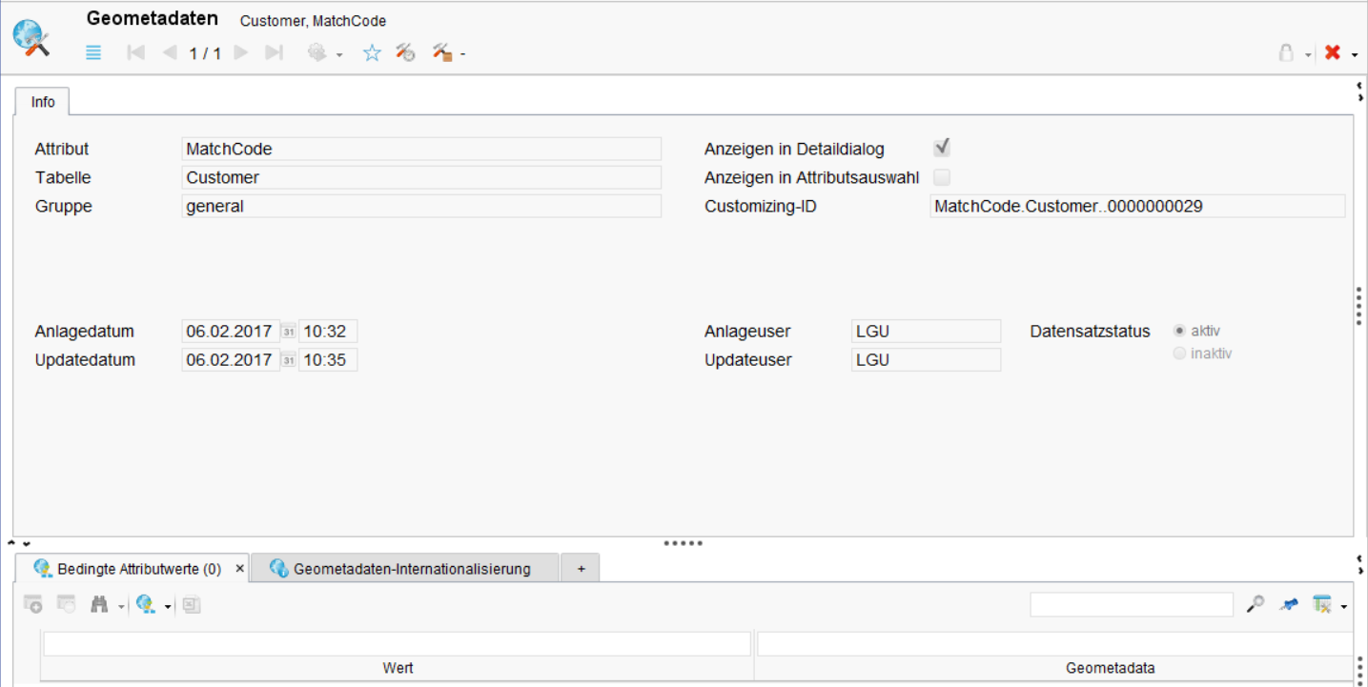Click the plus tab to add panel
The image size is (1368, 687).
581,569
